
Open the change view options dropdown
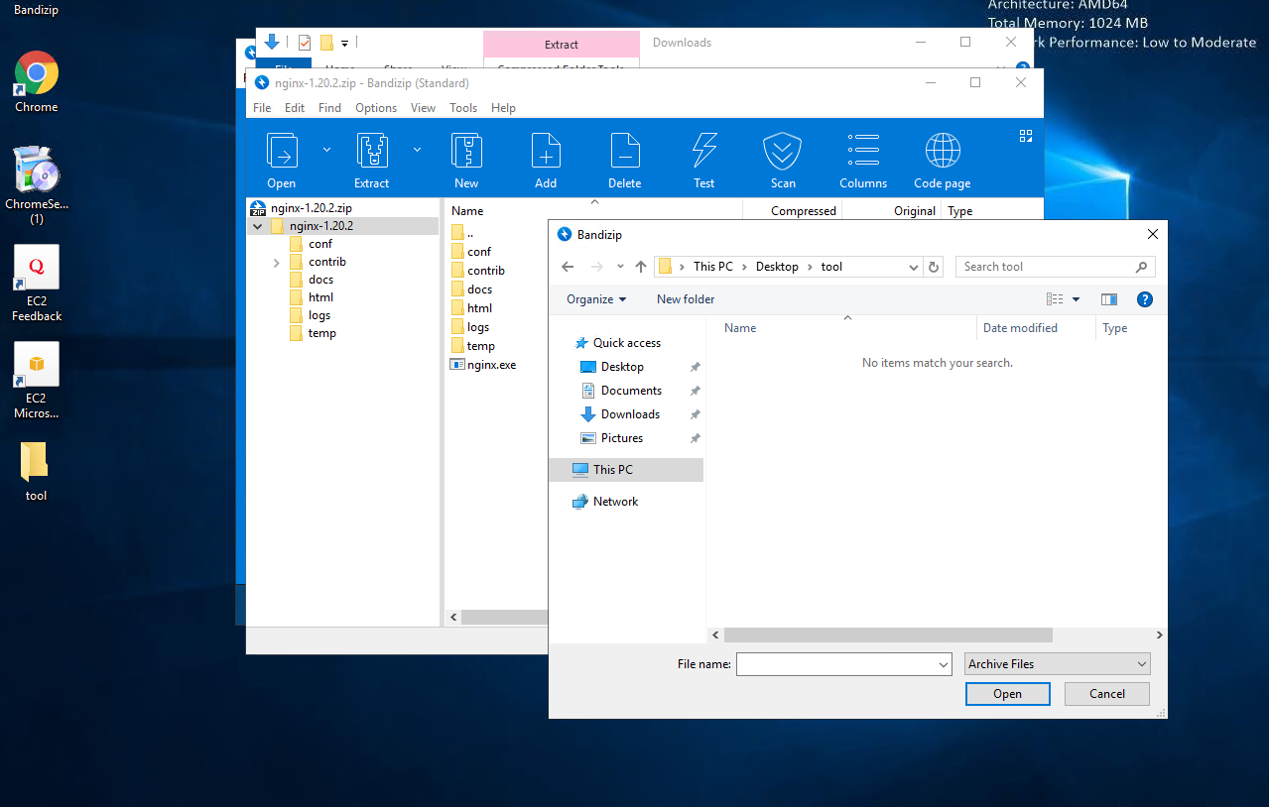[1076, 299]
